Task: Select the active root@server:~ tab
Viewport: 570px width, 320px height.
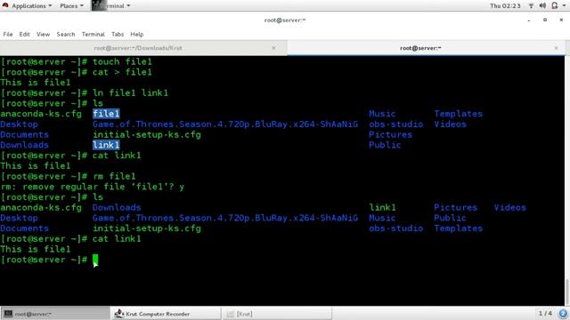Action: [x=420, y=48]
